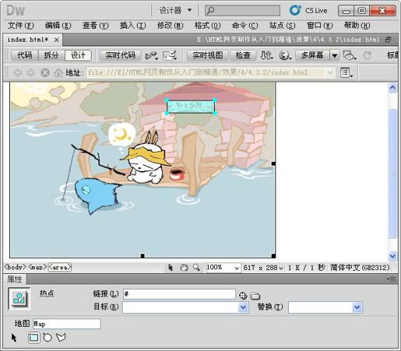
Task: Open the Format (格式) menu
Action: coord(207,26)
